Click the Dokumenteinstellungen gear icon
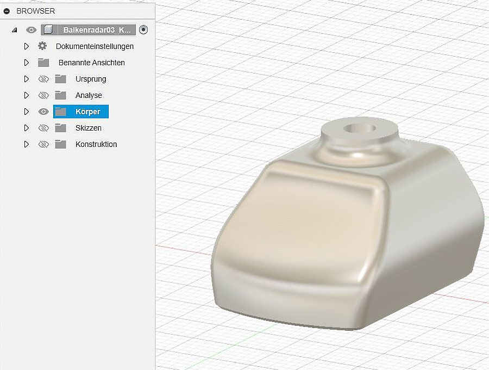Viewport: 489px width, 370px height. pyautogui.click(x=42, y=46)
